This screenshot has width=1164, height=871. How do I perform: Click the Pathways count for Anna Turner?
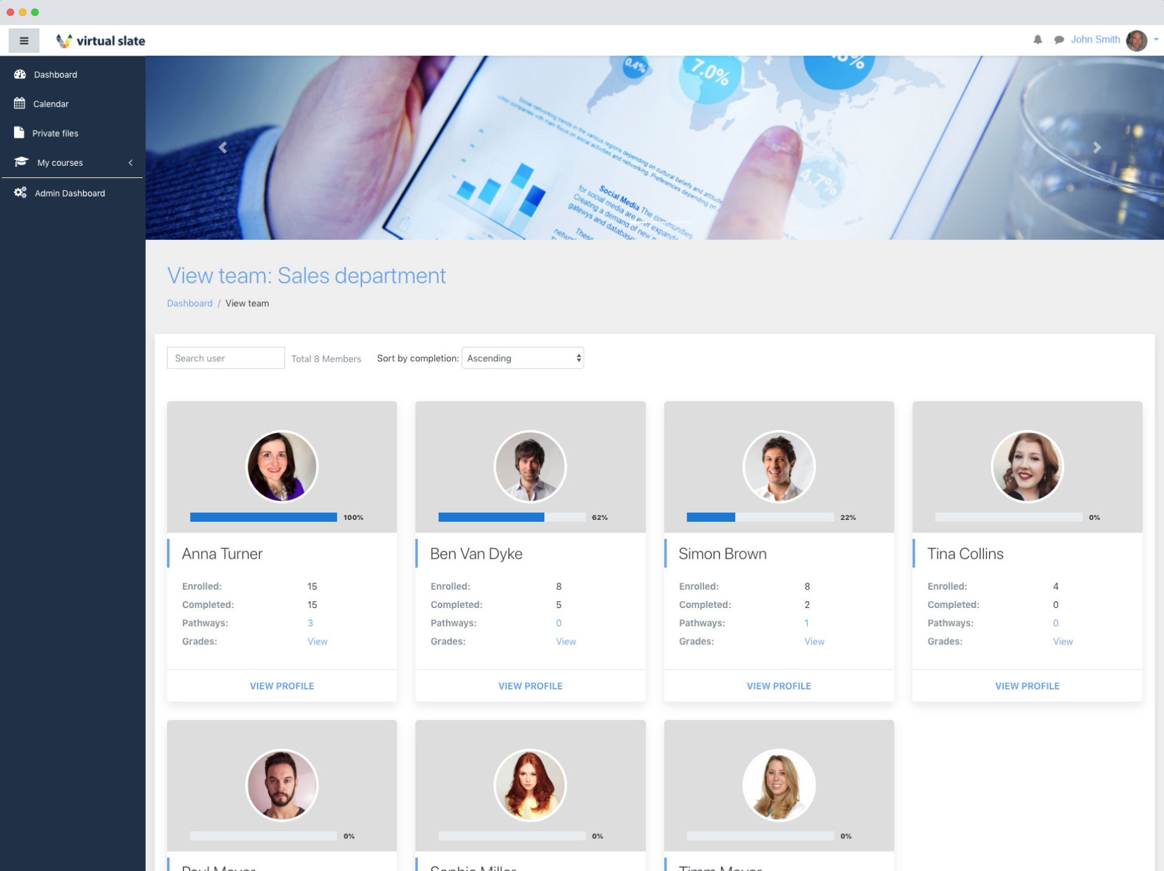tap(310, 623)
